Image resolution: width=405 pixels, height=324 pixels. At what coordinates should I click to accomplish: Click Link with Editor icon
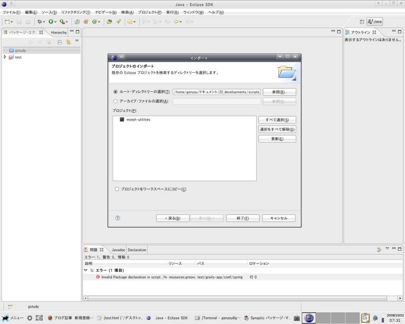(68, 42)
